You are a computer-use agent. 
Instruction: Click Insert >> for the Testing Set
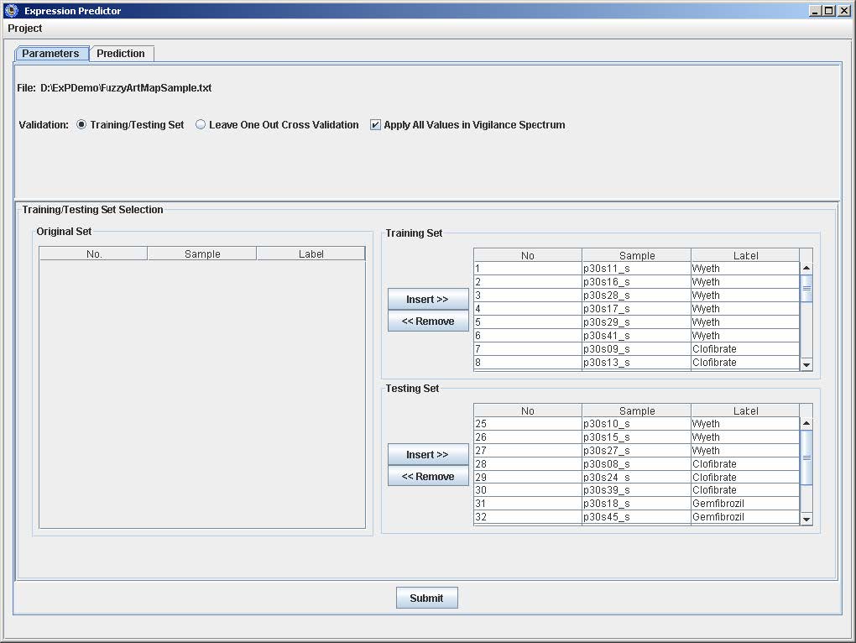pos(428,455)
